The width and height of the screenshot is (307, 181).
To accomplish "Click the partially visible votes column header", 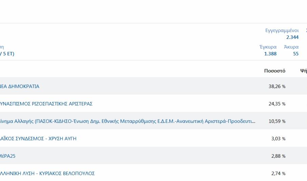I will 303,71.
